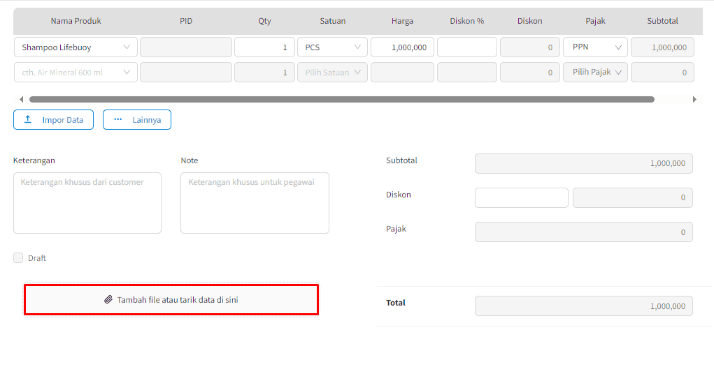Click the Lainnya button

coord(137,120)
